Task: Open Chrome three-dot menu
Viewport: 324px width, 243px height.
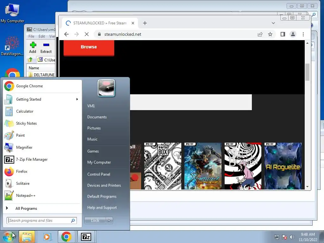Action: [303, 34]
